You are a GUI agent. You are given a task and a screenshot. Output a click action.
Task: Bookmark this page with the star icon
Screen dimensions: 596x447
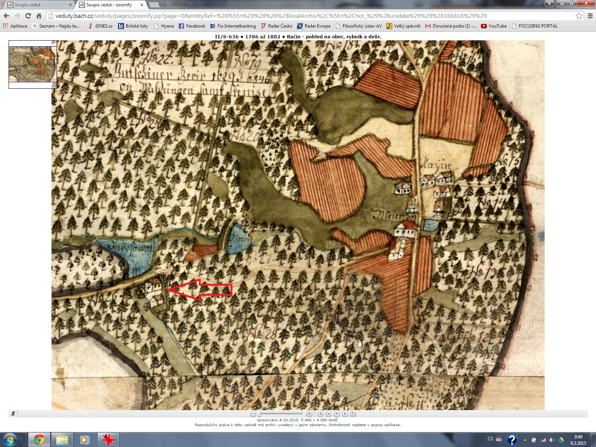pyautogui.click(x=579, y=16)
